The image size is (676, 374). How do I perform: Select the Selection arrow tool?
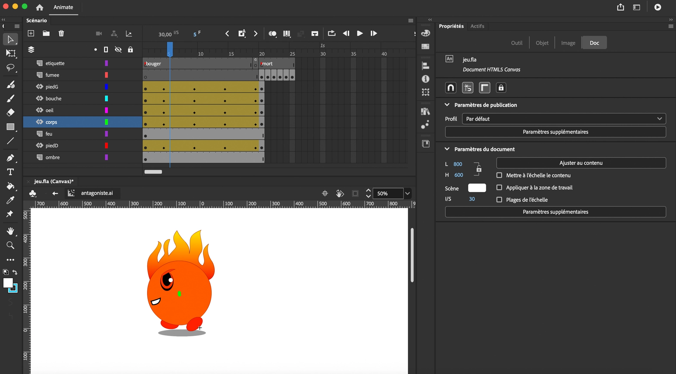tap(10, 39)
